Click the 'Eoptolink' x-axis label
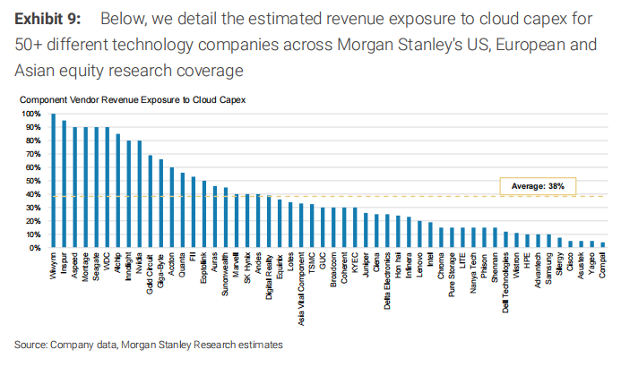The height and width of the screenshot is (375, 621). (204, 268)
